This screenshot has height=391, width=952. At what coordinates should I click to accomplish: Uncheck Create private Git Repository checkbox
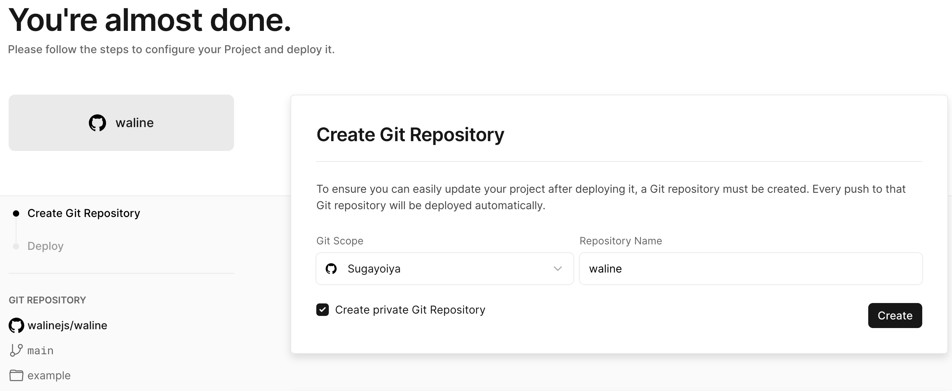[323, 310]
